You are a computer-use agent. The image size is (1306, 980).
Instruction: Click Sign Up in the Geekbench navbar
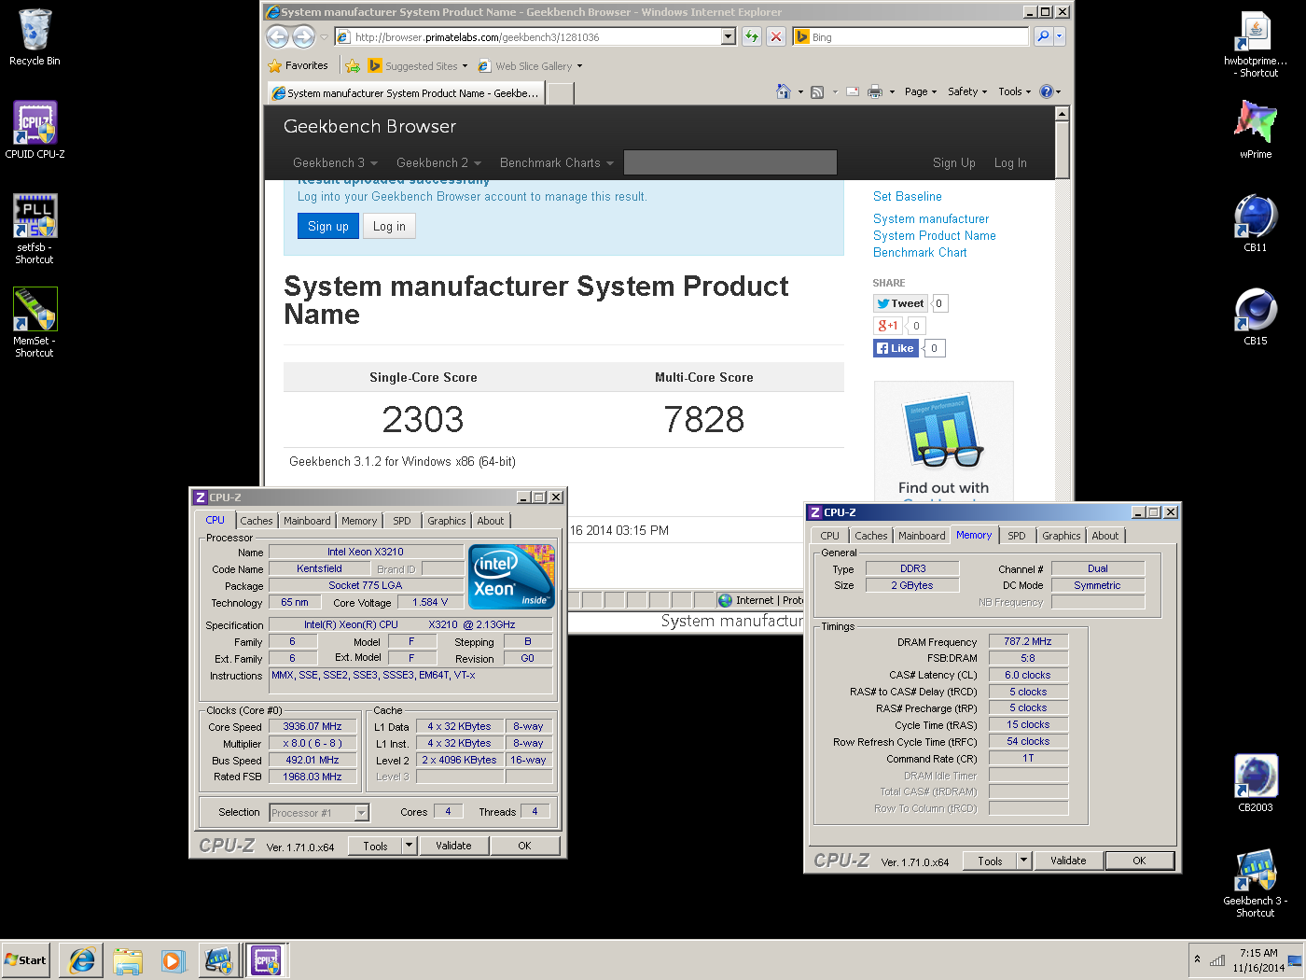tap(954, 163)
